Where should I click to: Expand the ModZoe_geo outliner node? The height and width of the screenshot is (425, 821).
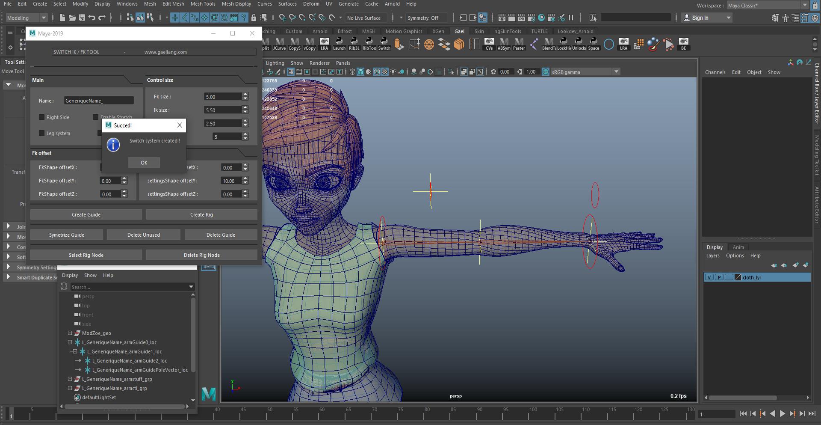[x=70, y=333]
